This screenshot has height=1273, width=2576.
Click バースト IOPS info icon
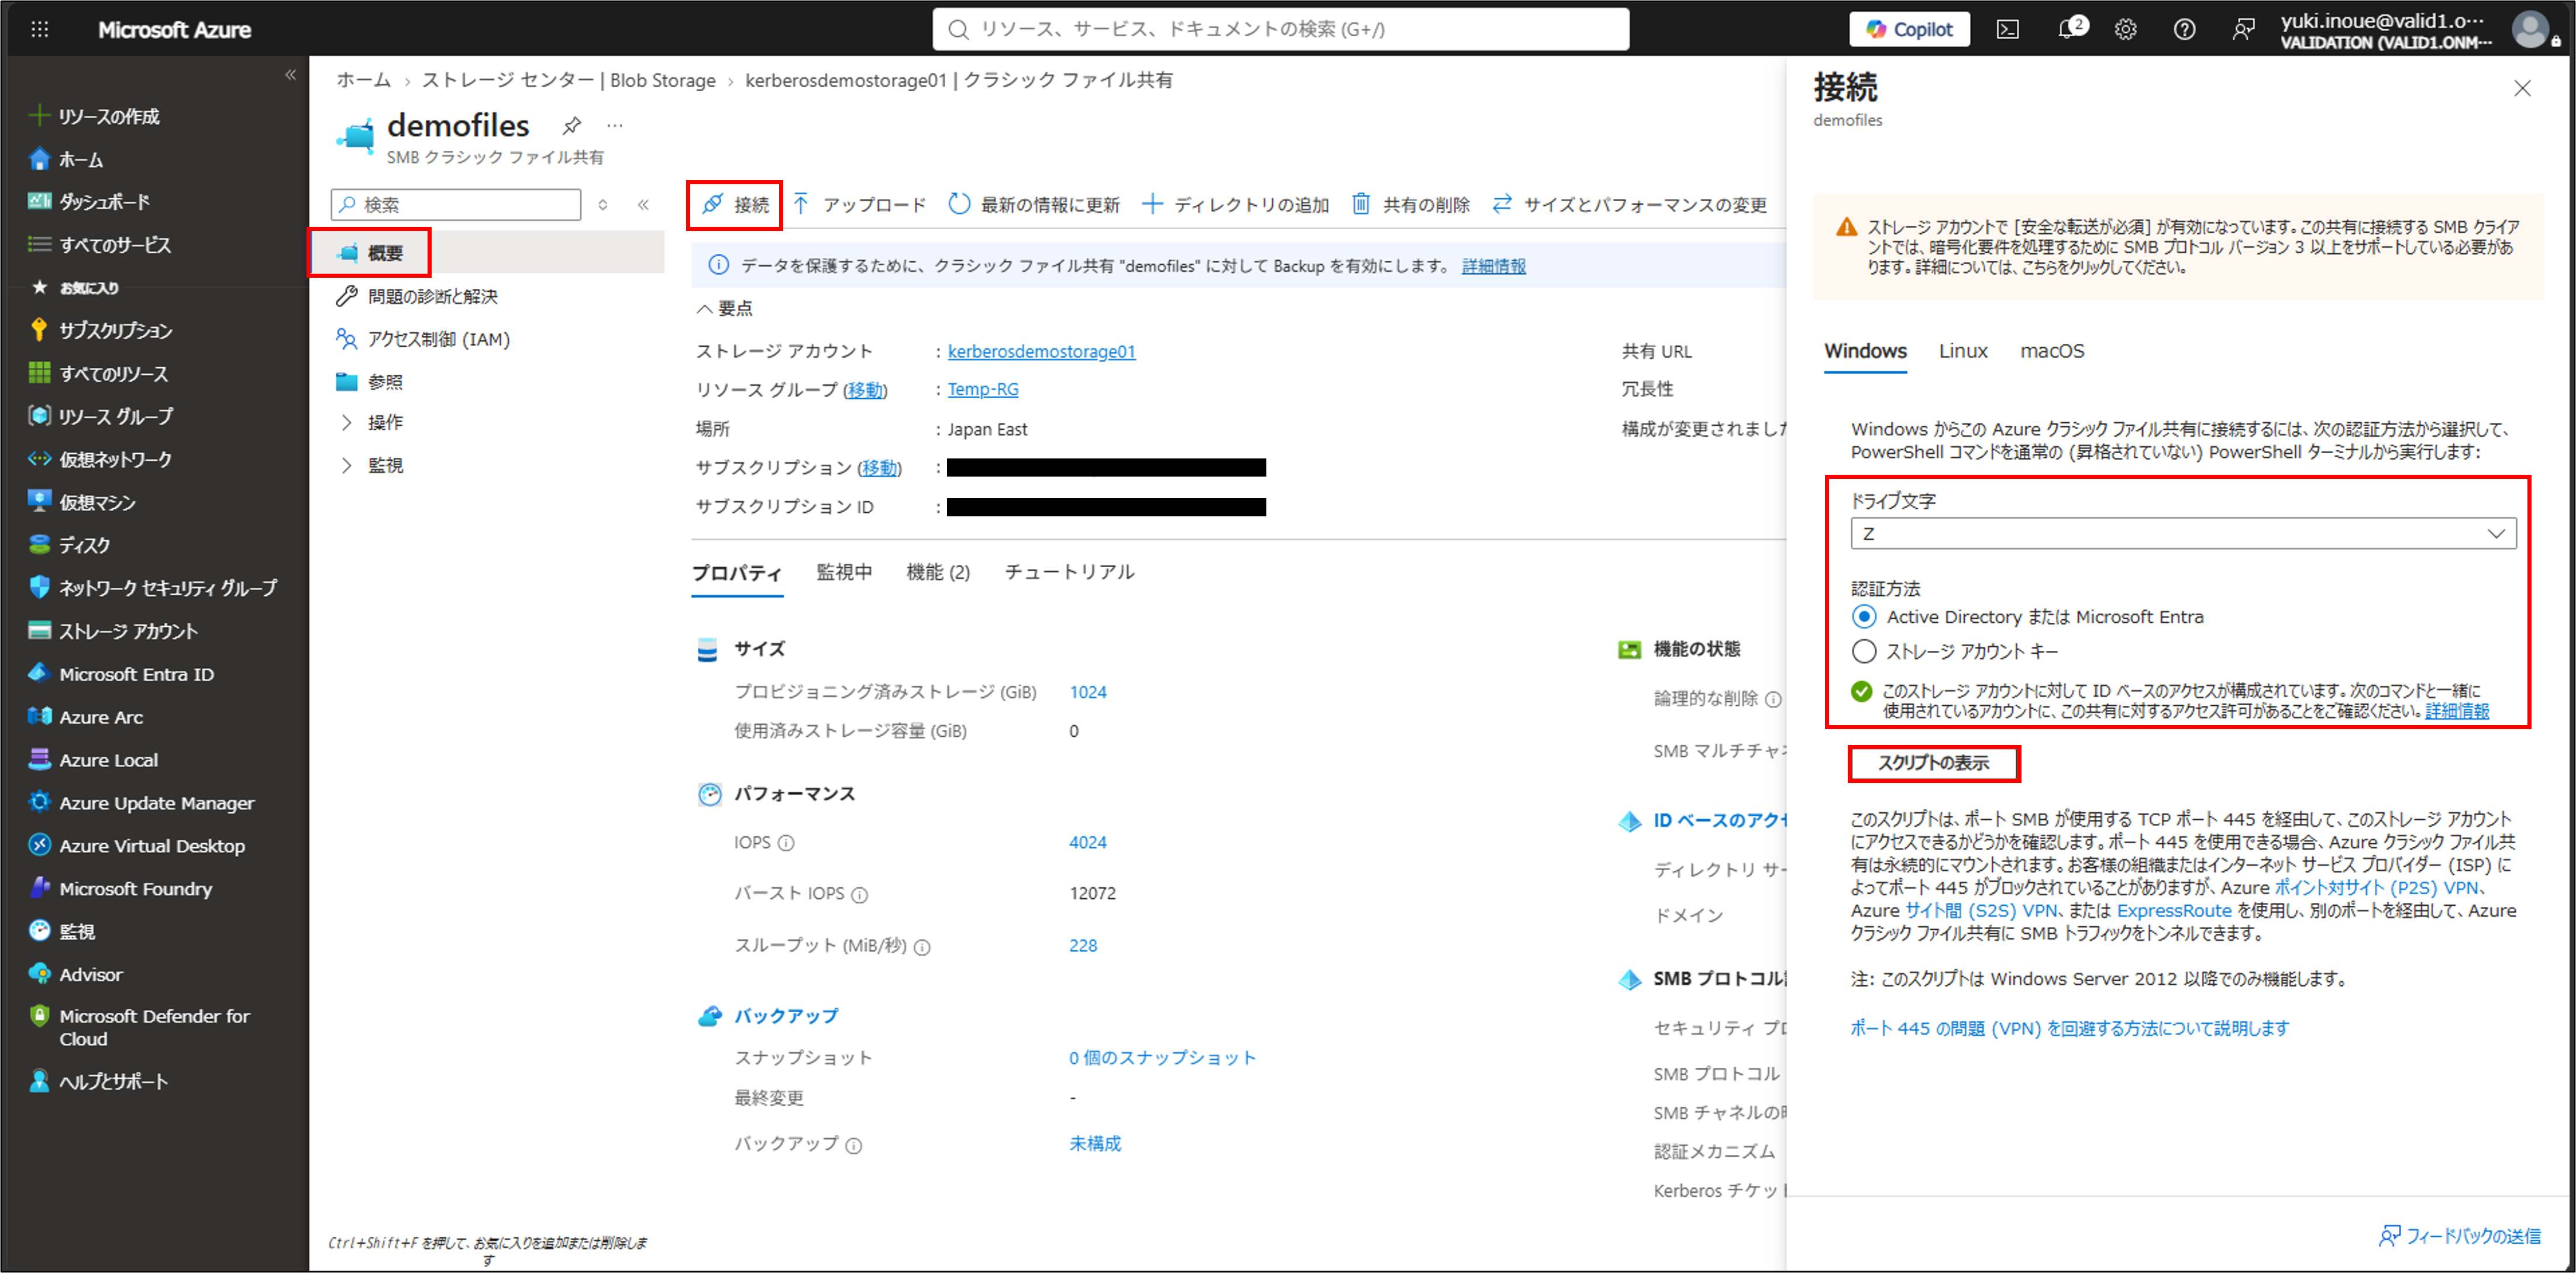[859, 894]
